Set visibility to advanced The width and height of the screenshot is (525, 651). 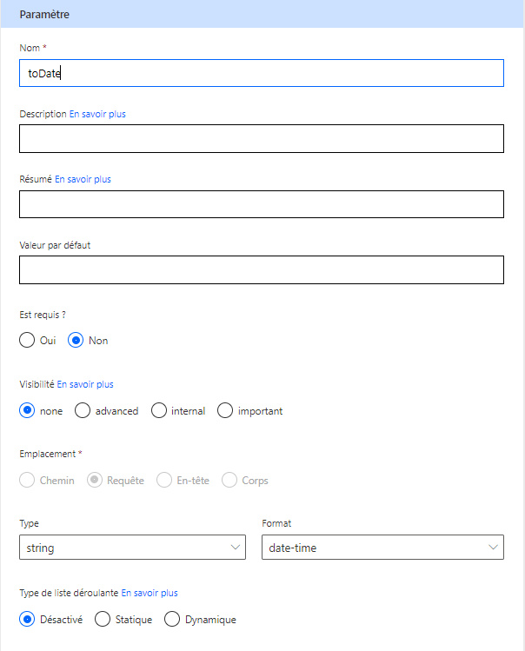click(83, 411)
